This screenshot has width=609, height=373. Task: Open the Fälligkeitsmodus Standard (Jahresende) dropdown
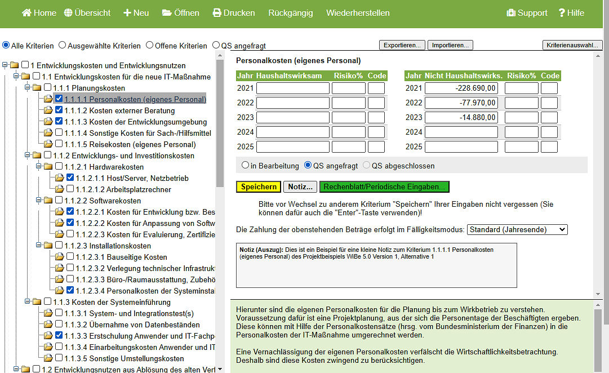point(517,230)
